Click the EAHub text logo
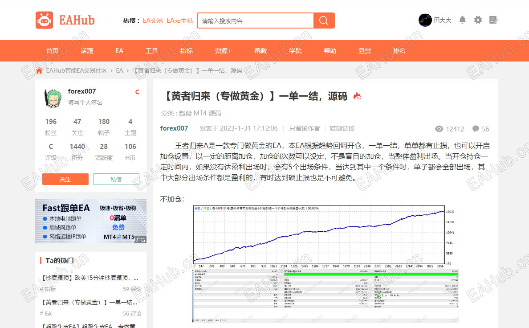This screenshot has height=328, width=529. pos(77,20)
